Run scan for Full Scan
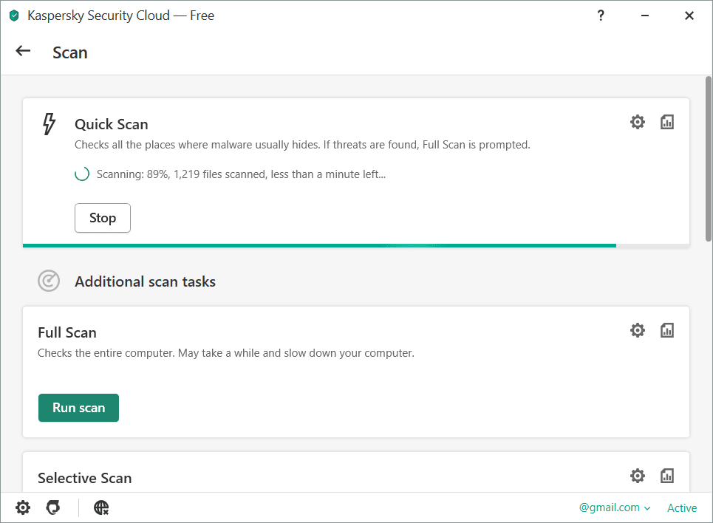This screenshot has width=713, height=523. 78,408
